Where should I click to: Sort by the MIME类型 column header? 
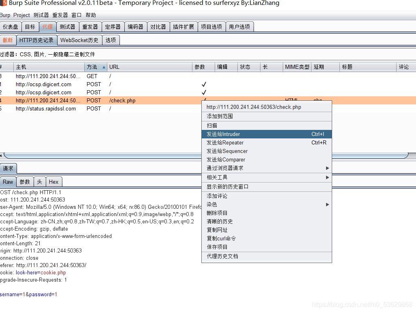coord(297,67)
